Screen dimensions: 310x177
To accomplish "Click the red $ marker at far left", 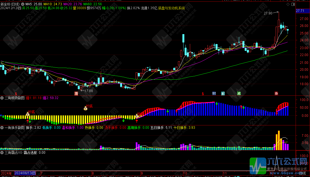I will coord(16,93).
